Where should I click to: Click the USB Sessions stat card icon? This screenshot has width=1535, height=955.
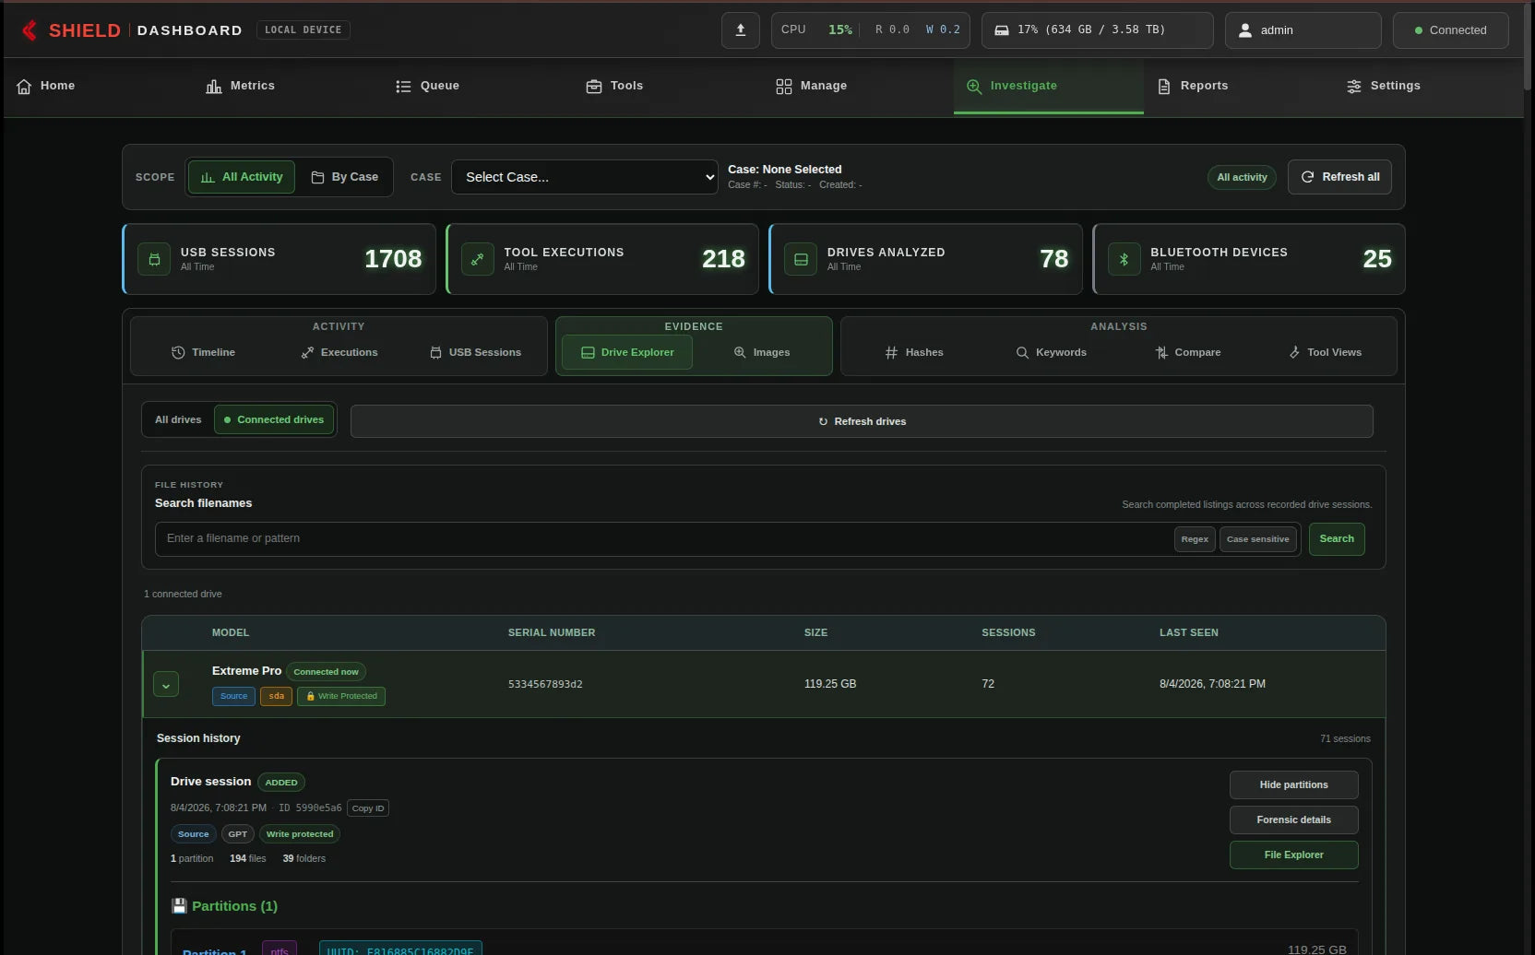[154, 259]
